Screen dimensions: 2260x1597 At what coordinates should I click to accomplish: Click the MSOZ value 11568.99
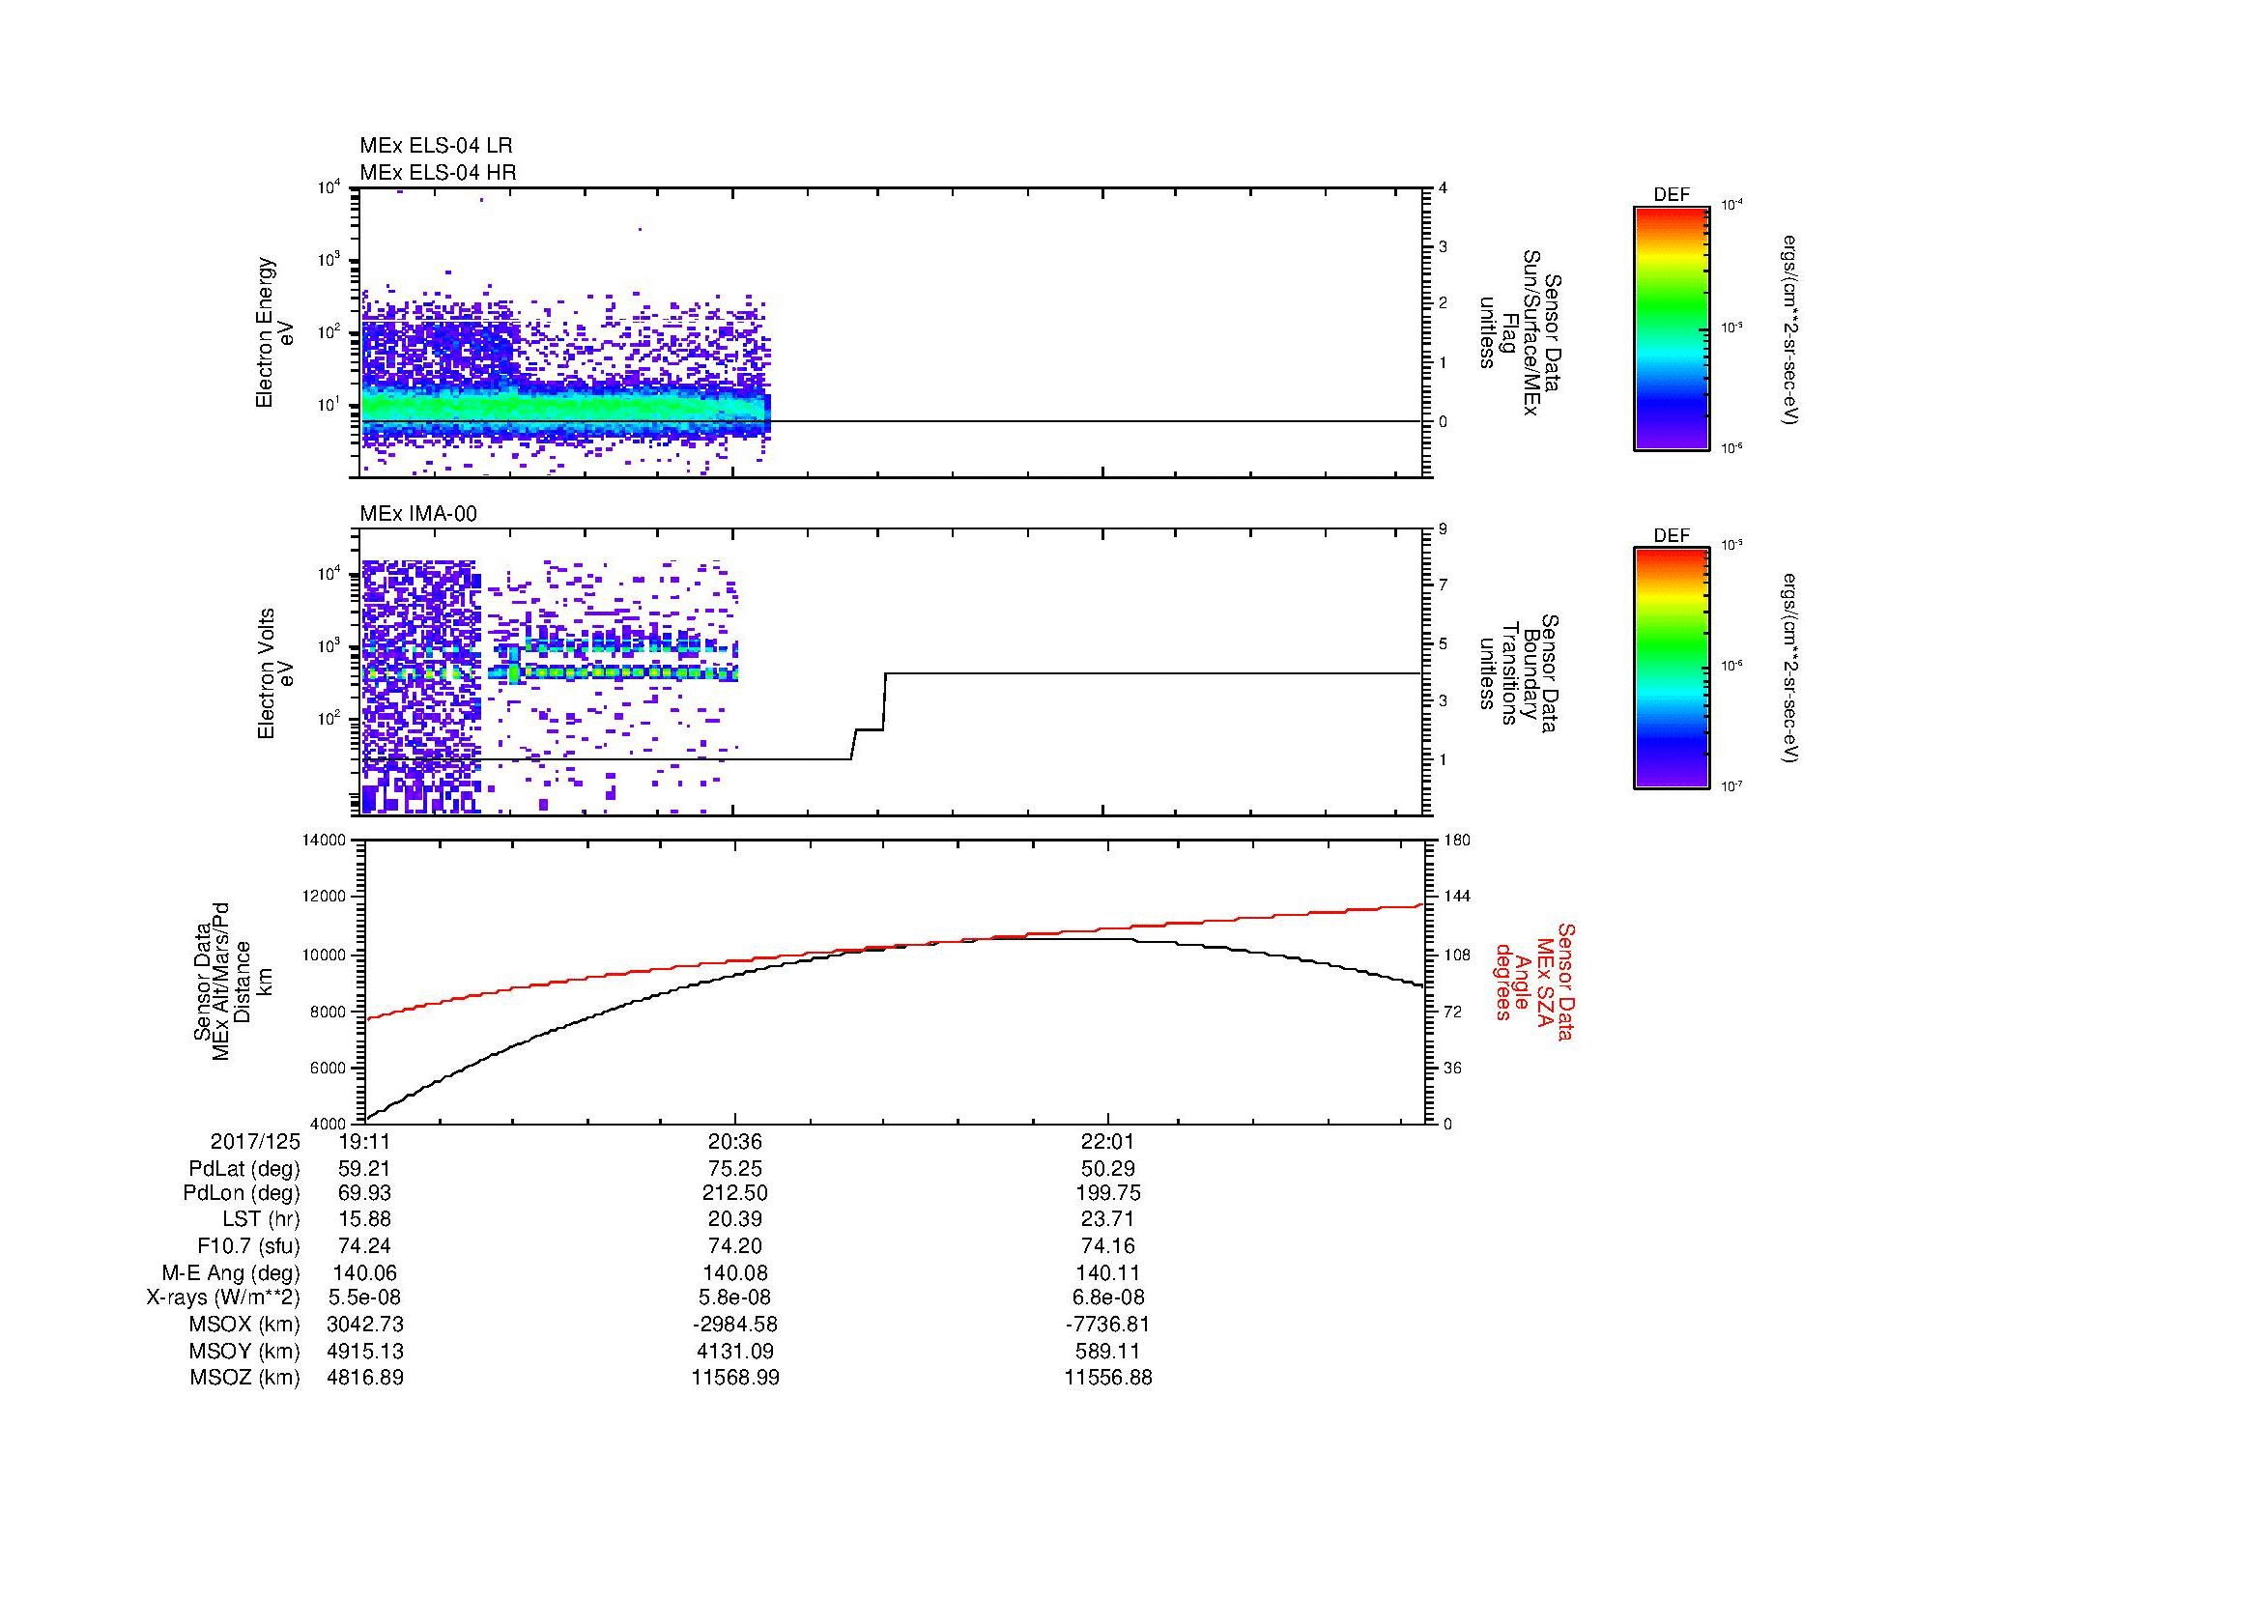[735, 1378]
